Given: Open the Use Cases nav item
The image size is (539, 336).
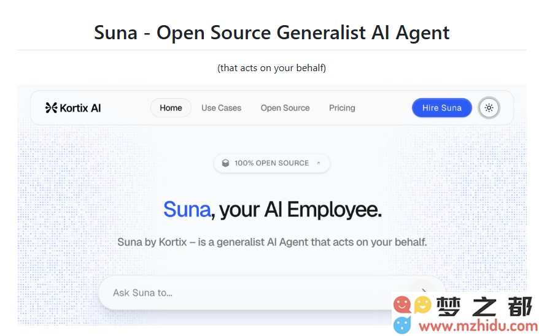Looking at the screenshot, I should pyautogui.click(x=222, y=108).
